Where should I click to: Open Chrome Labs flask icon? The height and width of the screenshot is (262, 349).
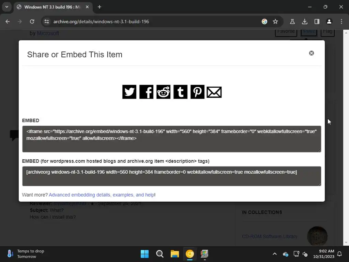pos(292,21)
